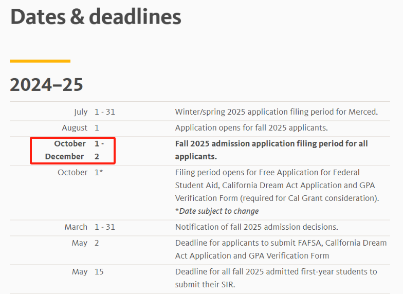Image resolution: width=403 pixels, height=294 pixels.
Task: Select Notification of fall 2025 admission decisions
Action: [257, 227]
